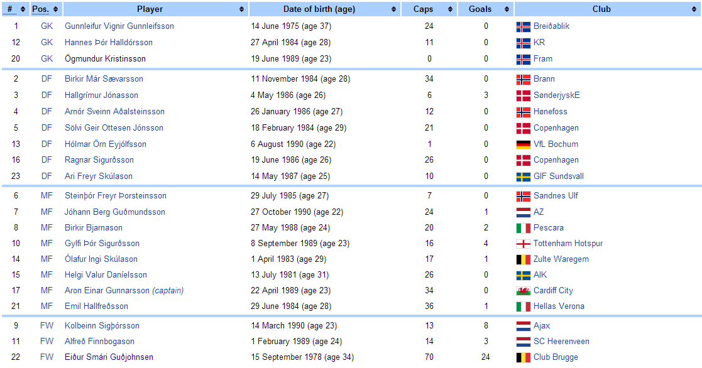Click the Belgium flag beside Club Brugge
The image size is (702, 368).
pos(523,357)
